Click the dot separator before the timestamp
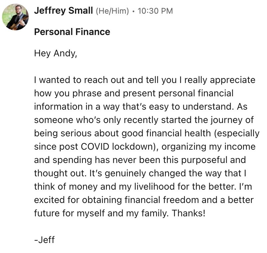This screenshot has width=267, height=253. (x=133, y=11)
